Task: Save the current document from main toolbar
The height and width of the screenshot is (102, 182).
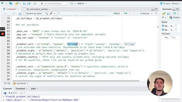Action: tap(24, 3)
